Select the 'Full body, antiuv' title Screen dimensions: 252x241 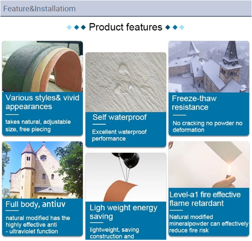pos(35,204)
